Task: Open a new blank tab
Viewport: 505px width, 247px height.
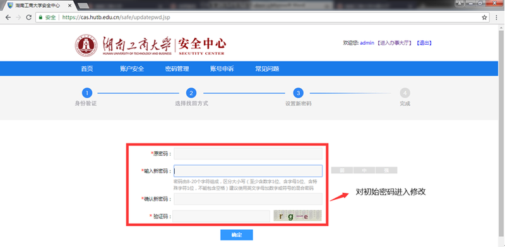Action: tap(83, 6)
